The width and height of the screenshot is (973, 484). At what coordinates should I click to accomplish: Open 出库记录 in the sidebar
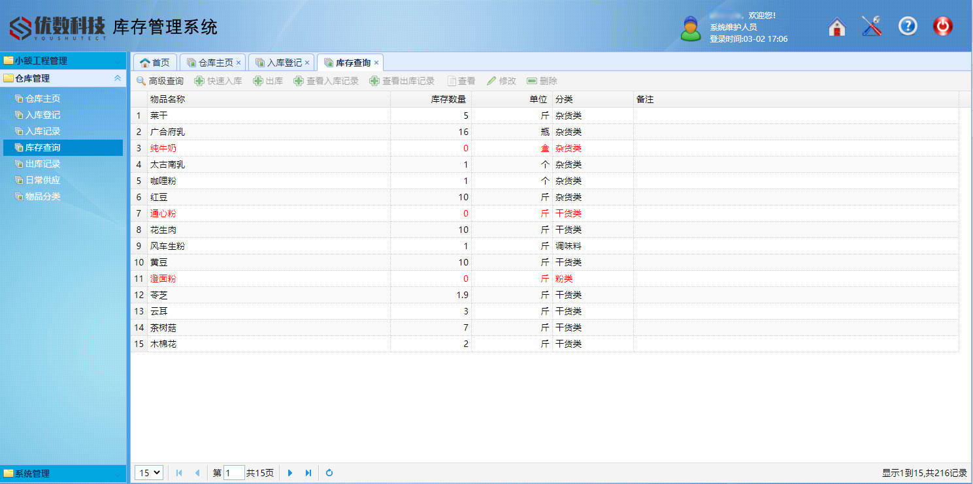click(42, 164)
